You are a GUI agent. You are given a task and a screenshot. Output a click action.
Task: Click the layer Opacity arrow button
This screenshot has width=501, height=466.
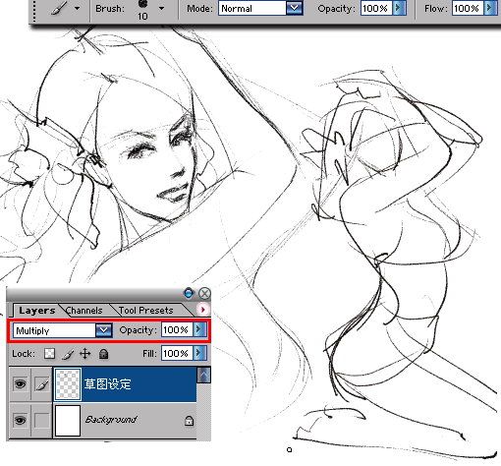coord(200,329)
